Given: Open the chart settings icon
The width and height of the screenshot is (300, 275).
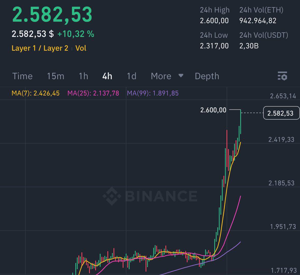Looking at the screenshot, I should coord(282,76).
